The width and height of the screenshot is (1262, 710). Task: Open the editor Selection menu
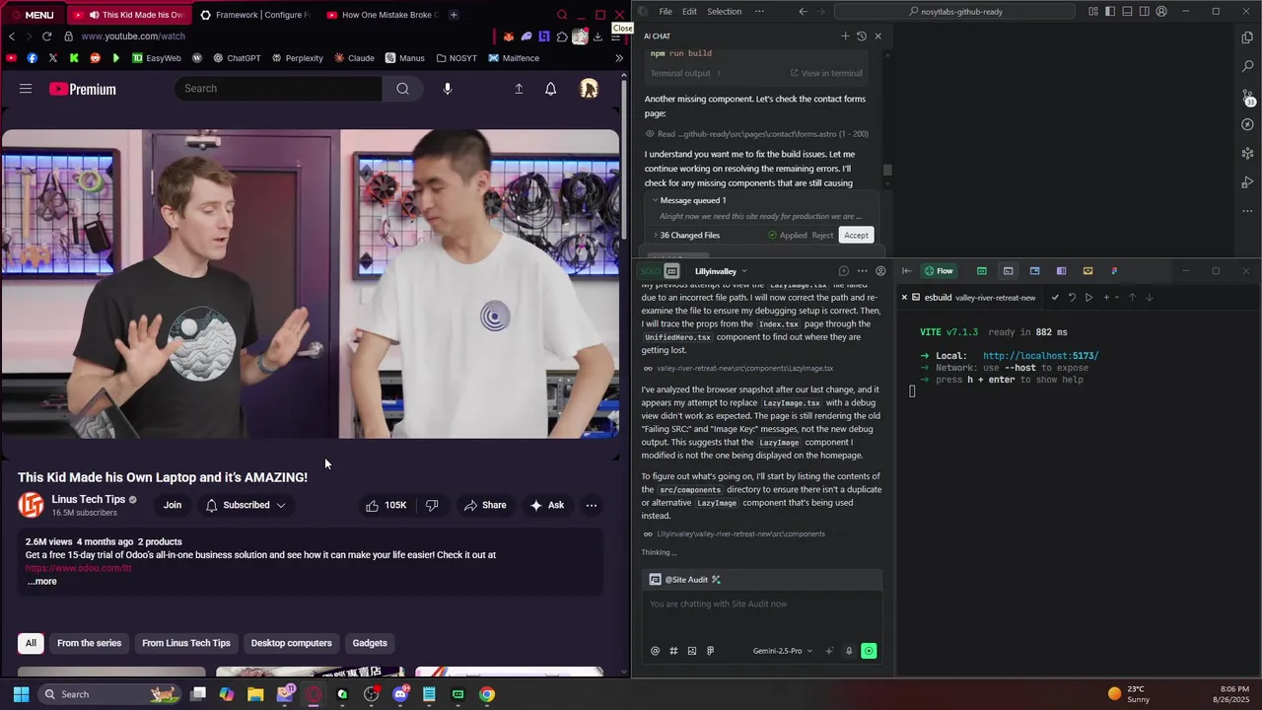coord(724,12)
